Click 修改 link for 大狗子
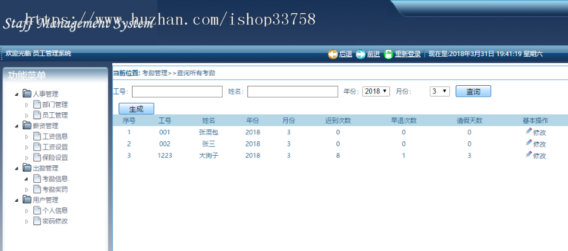This screenshot has width=568, height=251. pyautogui.click(x=540, y=156)
